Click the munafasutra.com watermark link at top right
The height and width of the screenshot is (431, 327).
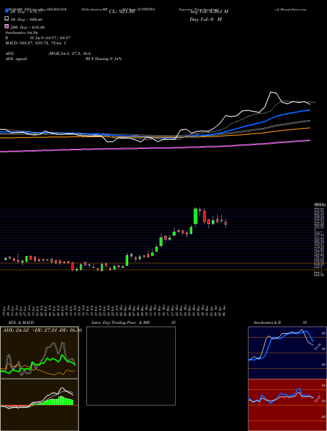290,9
